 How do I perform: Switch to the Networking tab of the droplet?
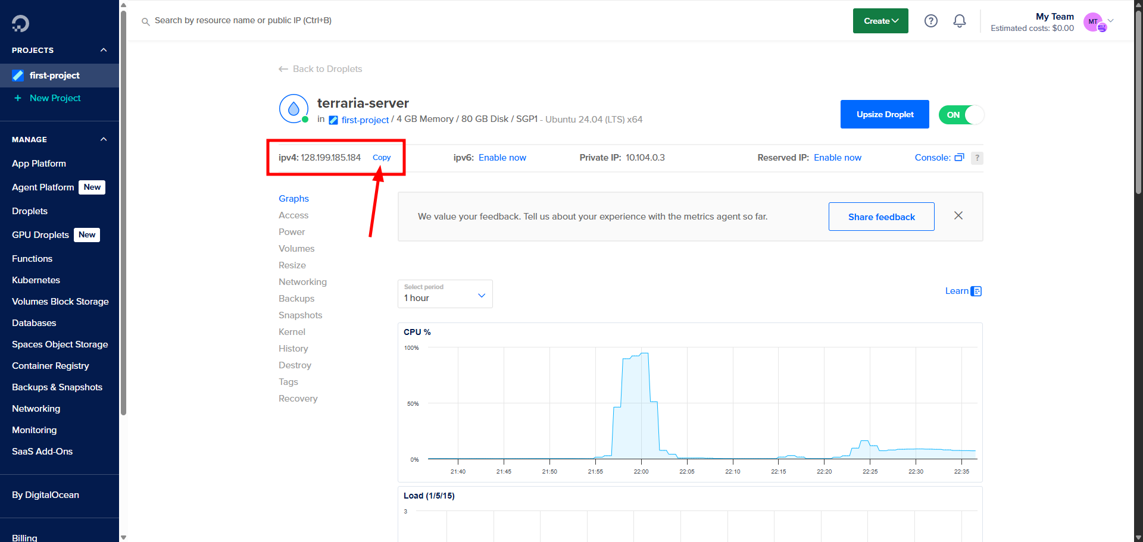click(x=302, y=281)
